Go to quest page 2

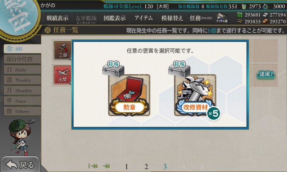click(146, 167)
